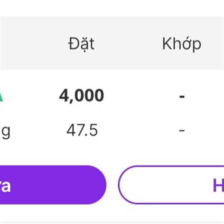The height and width of the screenshot is (224, 224).
Task: Click the blank area right of the bold dash
Action: (207, 96)
